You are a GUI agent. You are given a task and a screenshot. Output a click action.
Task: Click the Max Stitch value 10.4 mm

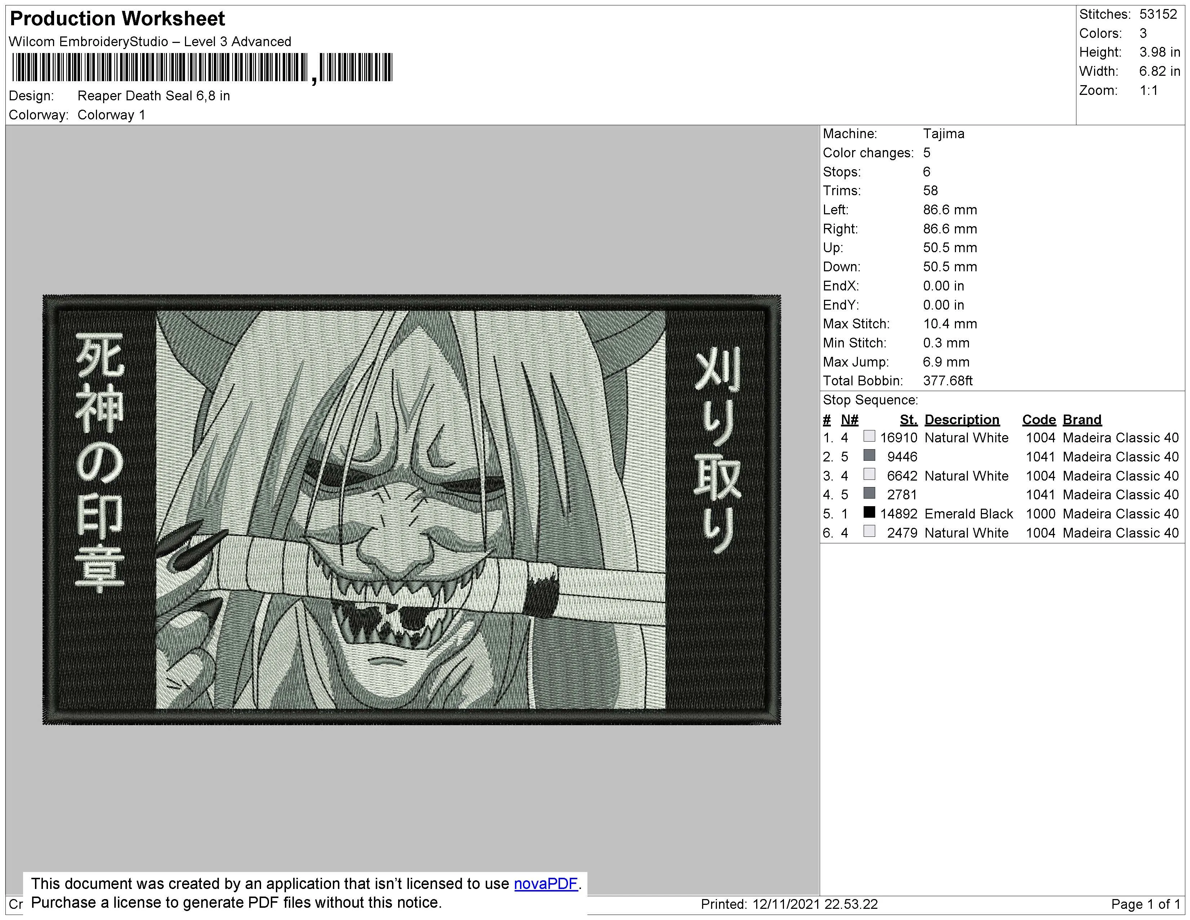(x=950, y=324)
